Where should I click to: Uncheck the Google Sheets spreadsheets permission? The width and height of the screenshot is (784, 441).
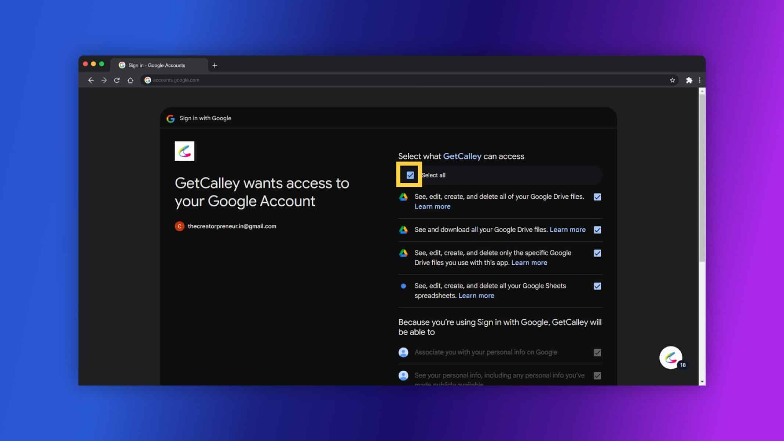597,286
